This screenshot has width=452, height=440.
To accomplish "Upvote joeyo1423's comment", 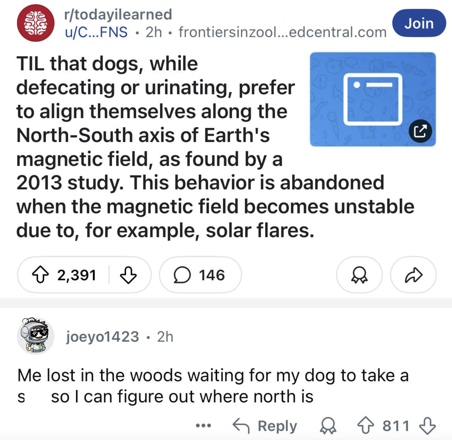I will coord(366,426).
